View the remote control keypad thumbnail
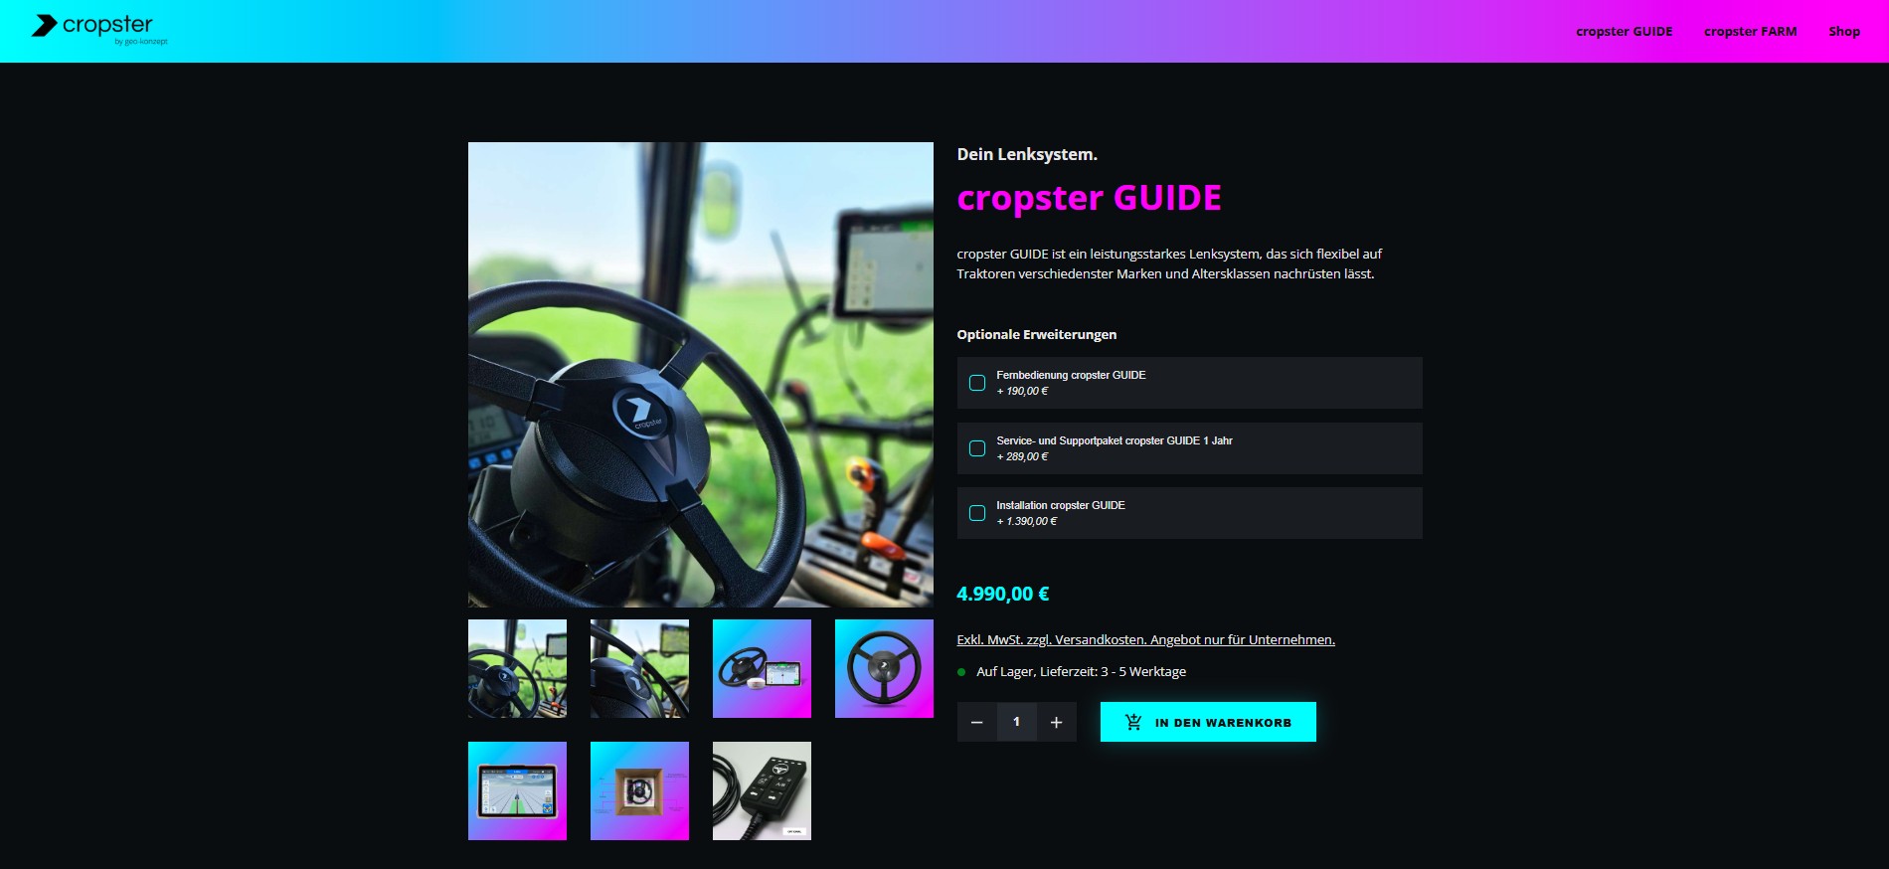Screen dimensions: 1889x869 pos(762,790)
